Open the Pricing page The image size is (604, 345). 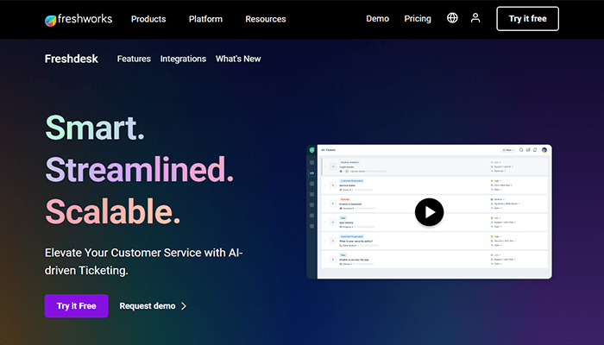(x=417, y=19)
